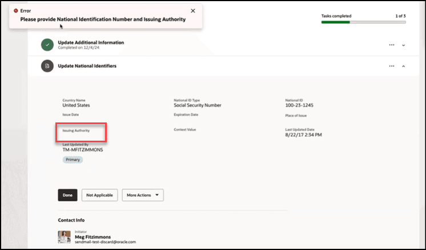The height and width of the screenshot is (250, 426).
Task: Click the Social Security Number value
Action: 198,105
